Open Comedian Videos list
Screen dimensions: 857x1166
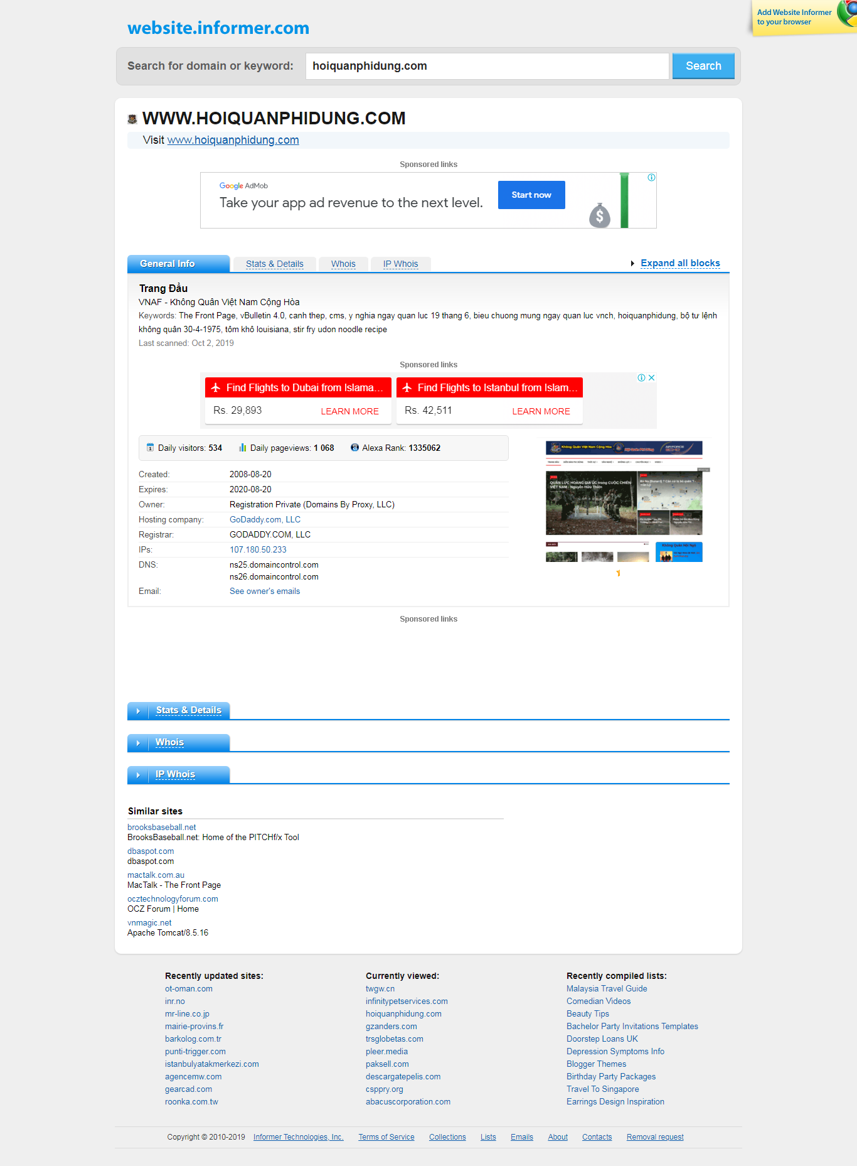coord(599,1001)
